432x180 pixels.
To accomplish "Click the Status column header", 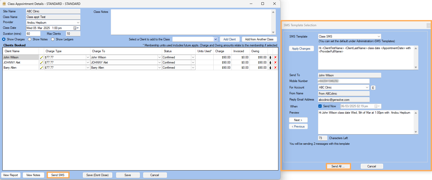I will (179, 51).
